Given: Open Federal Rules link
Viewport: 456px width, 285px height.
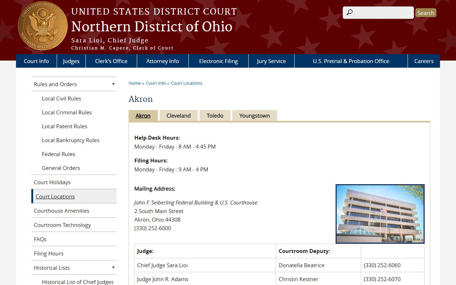Looking at the screenshot, I should coord(58,154).
